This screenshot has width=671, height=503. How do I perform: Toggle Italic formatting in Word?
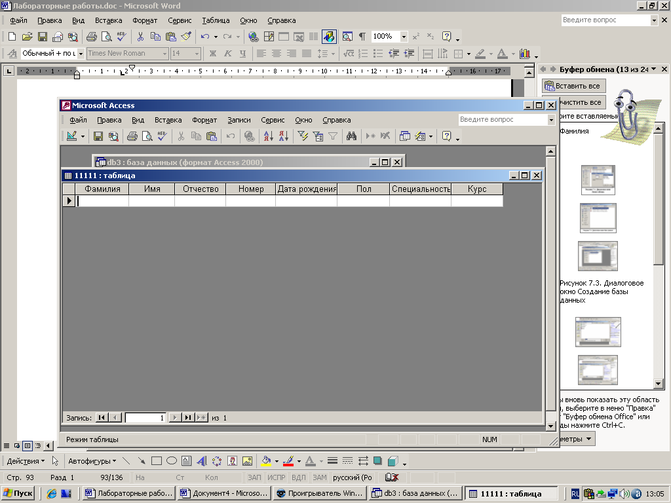[x=227, y=54]
